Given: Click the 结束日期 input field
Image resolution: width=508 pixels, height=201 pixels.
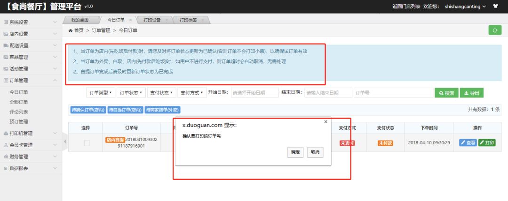Looking at the screenshot, I should tap(328, 93).
